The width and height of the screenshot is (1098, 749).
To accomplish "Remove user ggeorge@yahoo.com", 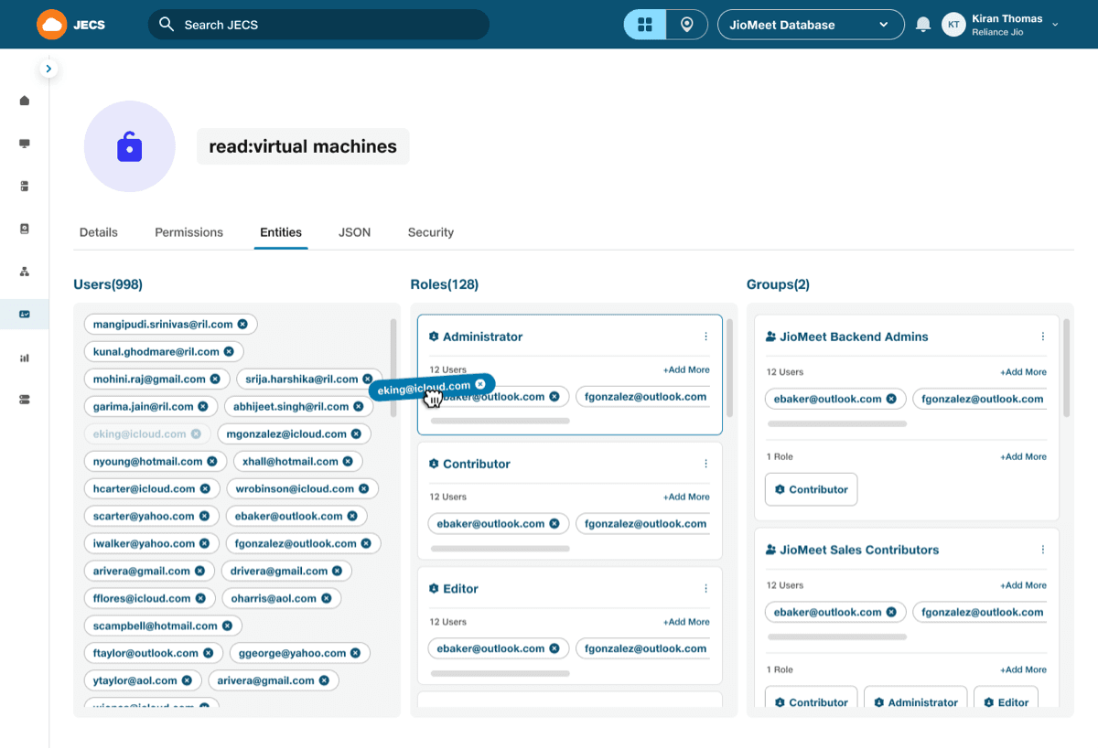I will click(356, 653).
